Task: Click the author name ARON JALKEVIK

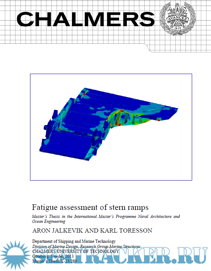Action: pyautogui.click(x=58, y=231)
